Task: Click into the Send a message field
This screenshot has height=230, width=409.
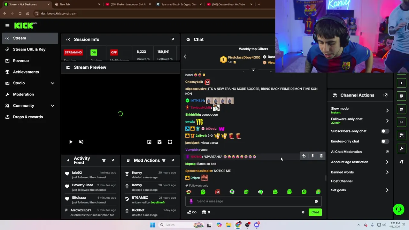Action: point(253,201)
